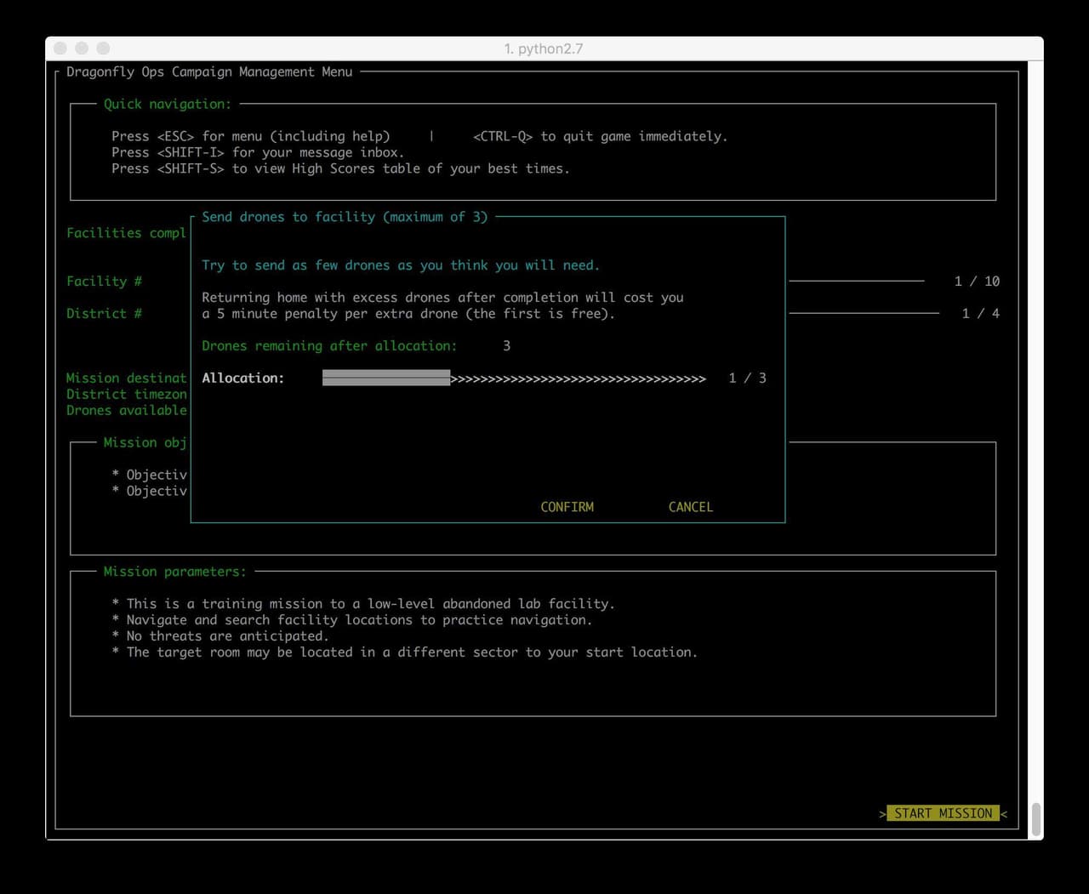This screenshot has width=1089, height=894.
Task: Click the terminal window vertical scrollbar
Action: coord(1036,819)
